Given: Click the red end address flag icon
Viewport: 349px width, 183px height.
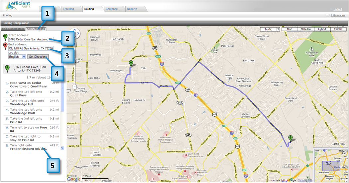Looking at the screenshot, I should tap(5, 46).
